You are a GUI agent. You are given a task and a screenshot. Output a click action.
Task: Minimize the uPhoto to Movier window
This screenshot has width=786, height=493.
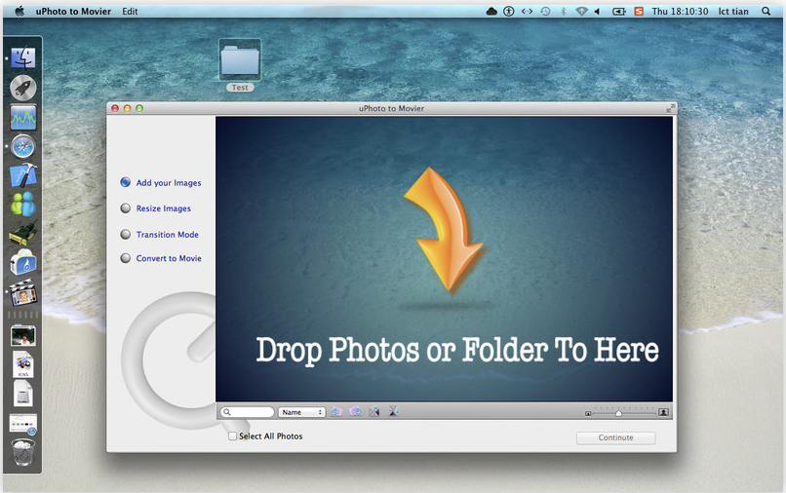[x=128, y=108]
